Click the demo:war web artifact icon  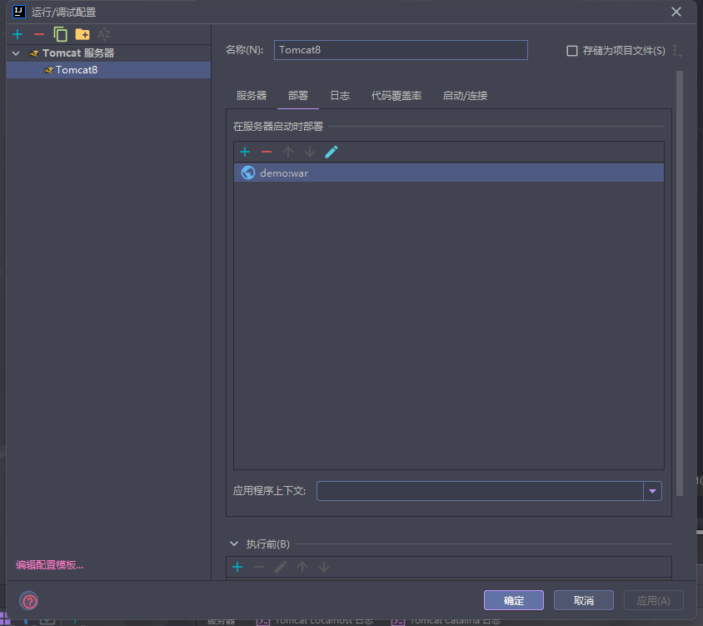tap(248, 173)
